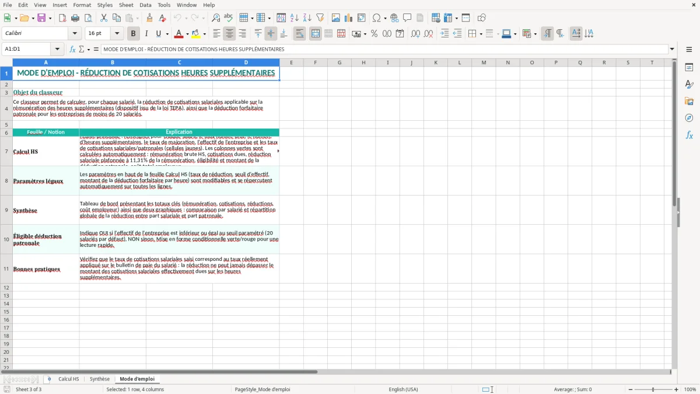Open the underline style dropdown arrow

(x=167, y=34)
